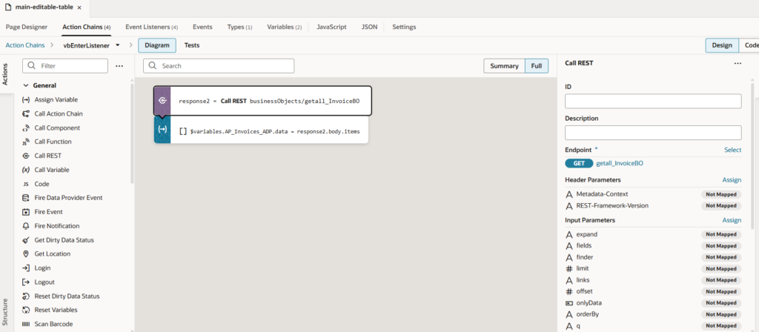
Task: Select the Call REST action icon
Action: coord(26,156)
